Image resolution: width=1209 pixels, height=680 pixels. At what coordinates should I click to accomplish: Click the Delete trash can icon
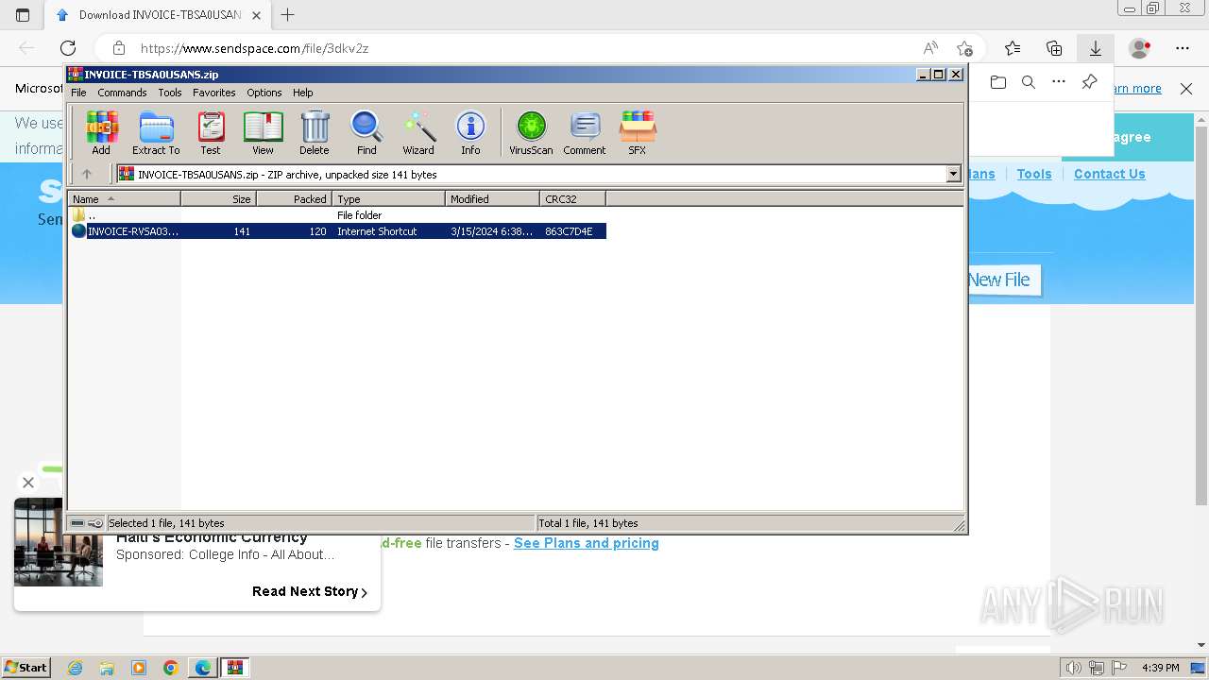tap(315, 132)
